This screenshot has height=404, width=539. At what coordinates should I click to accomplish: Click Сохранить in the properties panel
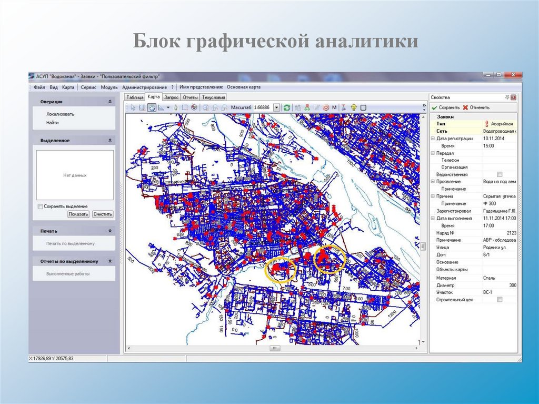tap(445, 107)
